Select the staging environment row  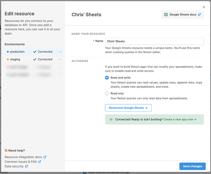(x=33, y=60)
